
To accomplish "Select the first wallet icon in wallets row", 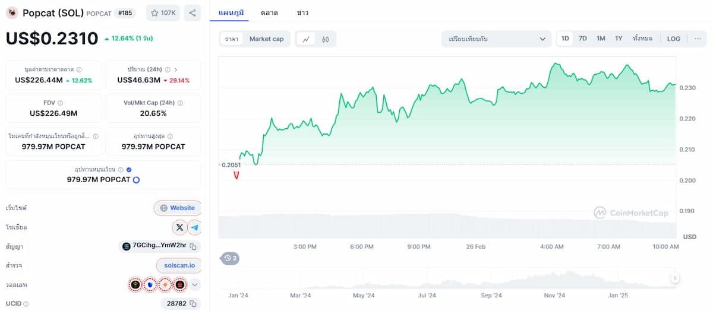I will click(136, 284).
